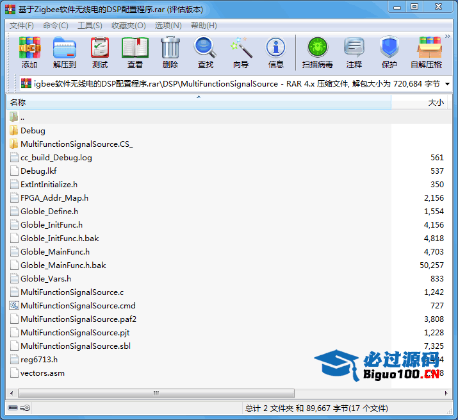Click the 解压到 (Extract To) icon
The height and width of the screenshot is (420, 458).
click(x=64, y=51)
